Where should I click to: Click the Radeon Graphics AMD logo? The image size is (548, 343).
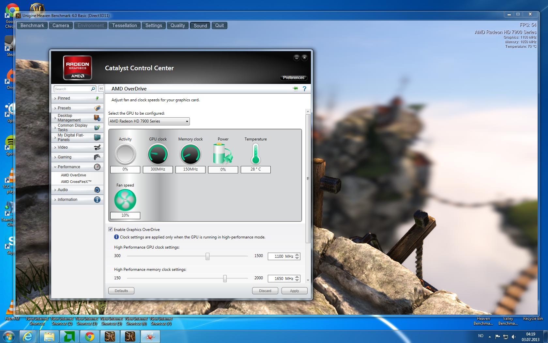(77, 68)
